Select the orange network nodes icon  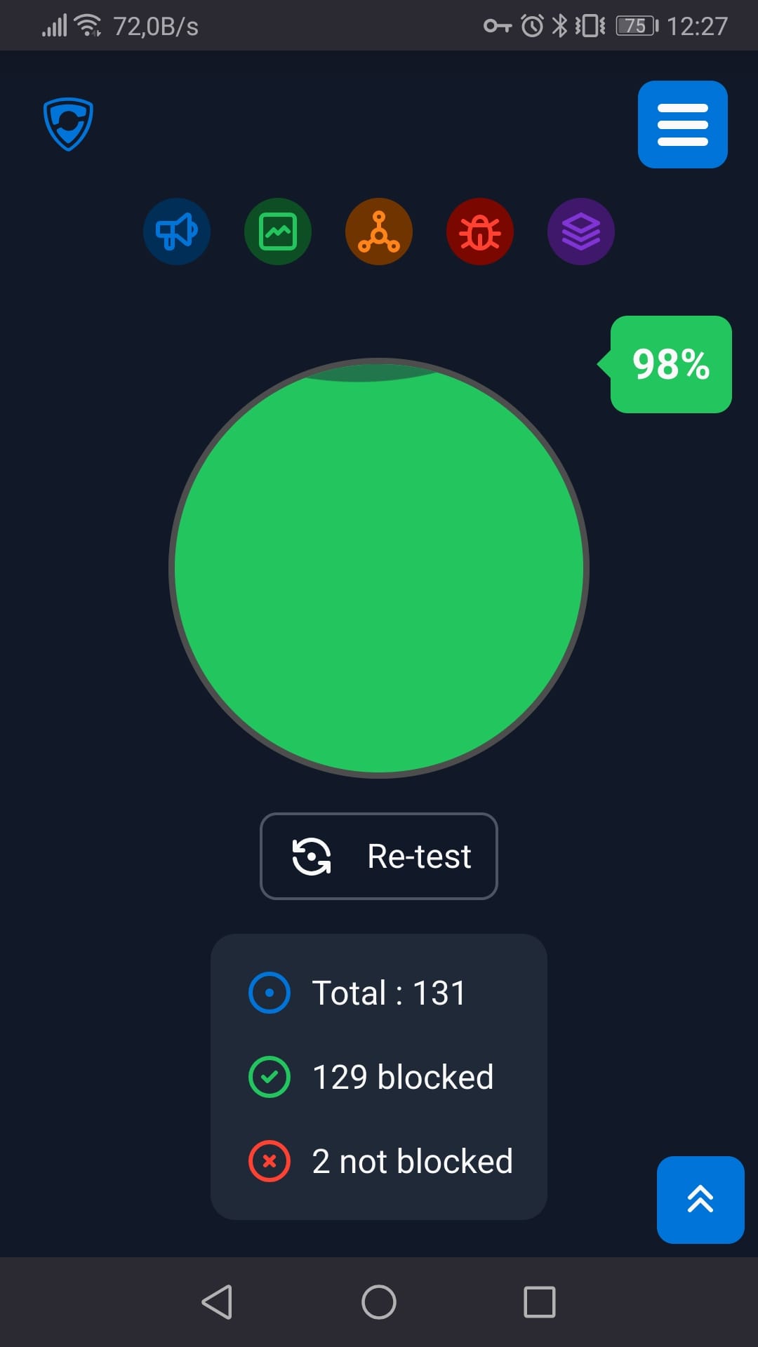click(x=379, y=232)
